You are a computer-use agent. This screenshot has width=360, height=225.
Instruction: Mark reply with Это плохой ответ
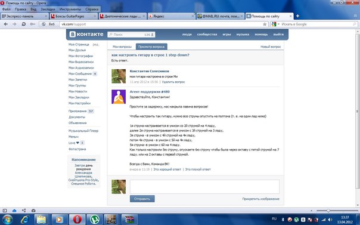point(198,169)
